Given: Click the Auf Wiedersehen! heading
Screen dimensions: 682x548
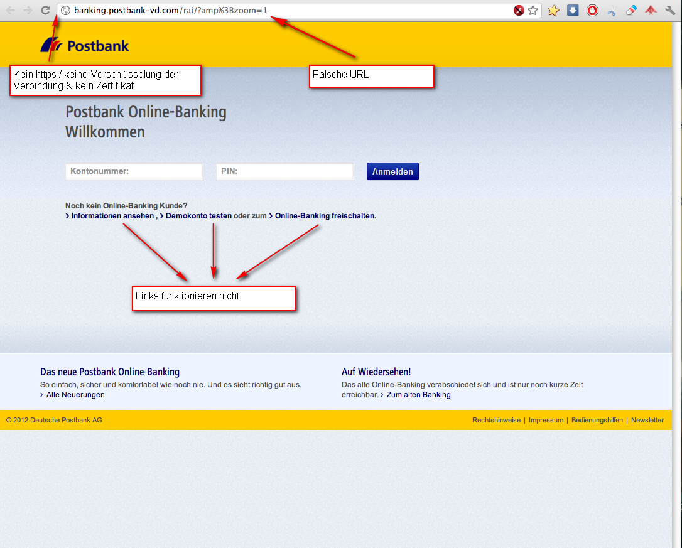Looking at the screenshot, I should [x=376, y=372].
